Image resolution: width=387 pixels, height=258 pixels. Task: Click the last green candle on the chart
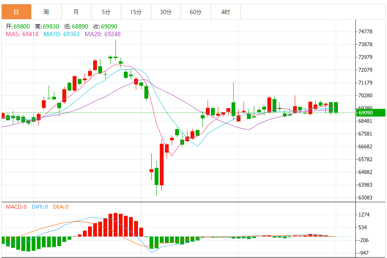click(x=336, y=107)
